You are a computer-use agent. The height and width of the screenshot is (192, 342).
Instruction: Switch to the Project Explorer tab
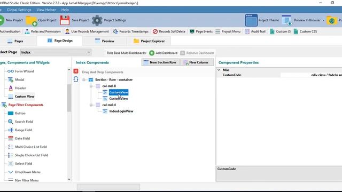[x=149, y=41]
